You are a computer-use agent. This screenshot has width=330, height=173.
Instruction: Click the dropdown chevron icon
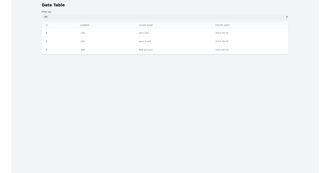tap(287, 17)
